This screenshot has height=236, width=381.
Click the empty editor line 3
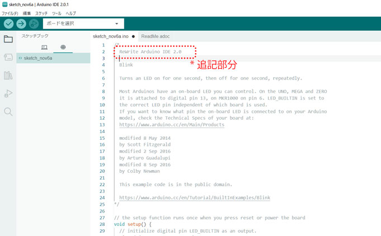[x=247, y=58]
